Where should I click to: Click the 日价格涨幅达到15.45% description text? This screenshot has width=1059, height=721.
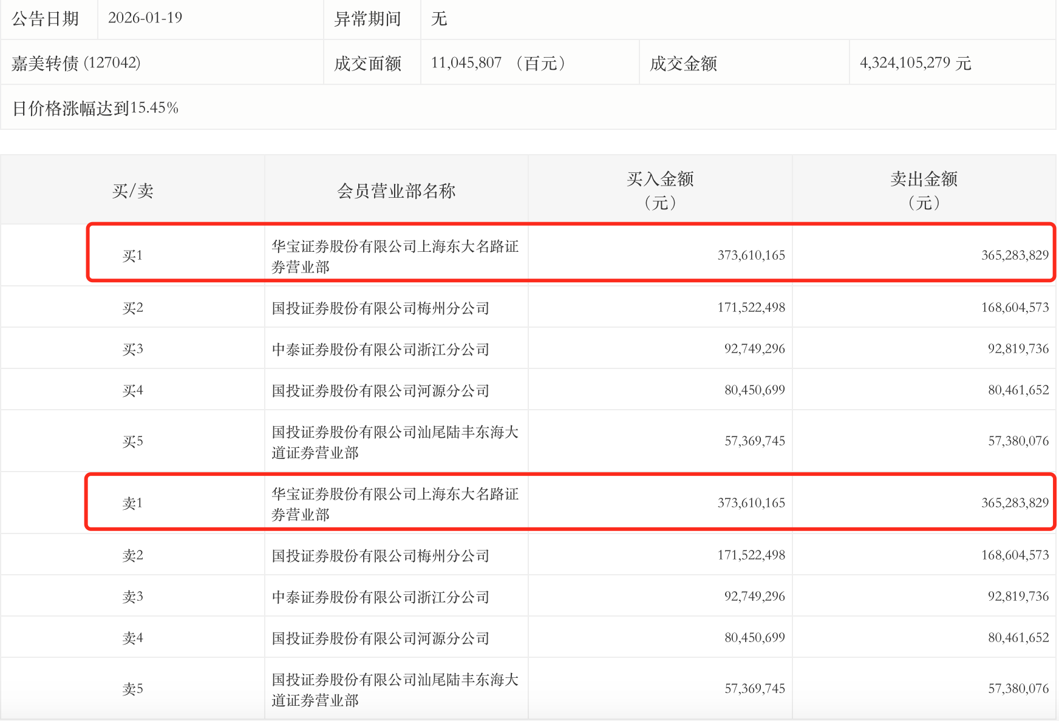point(95,108)
